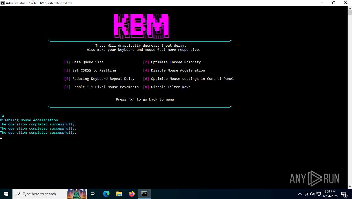
Task: Click the '[3] Set CSRSS to Realtime' text
Action: click(x=90, y=70)
